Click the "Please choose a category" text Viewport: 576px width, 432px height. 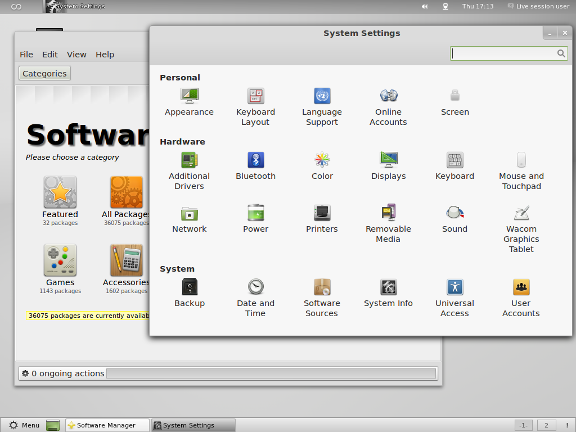pos(73,157)
